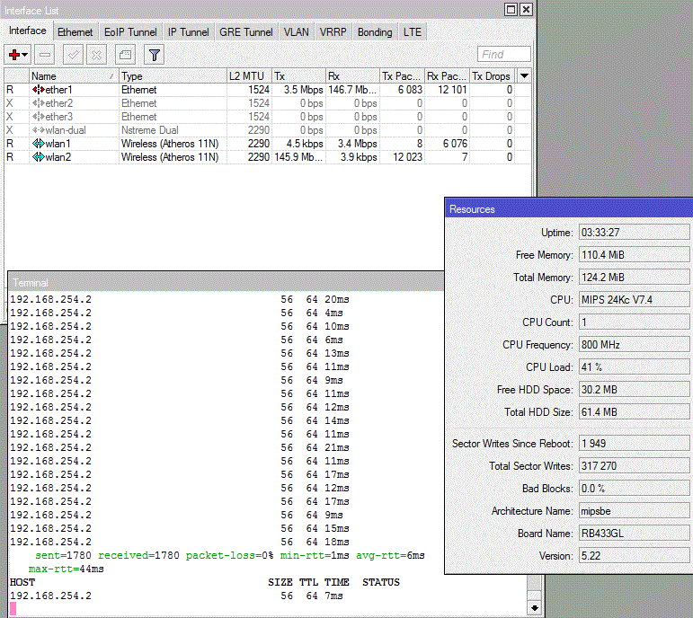Viewport: 693px width, 618px height.
Task: Click Sector Writes Since Reboot value 1 949
Action: pyautogui.click(x=634, y=444)
